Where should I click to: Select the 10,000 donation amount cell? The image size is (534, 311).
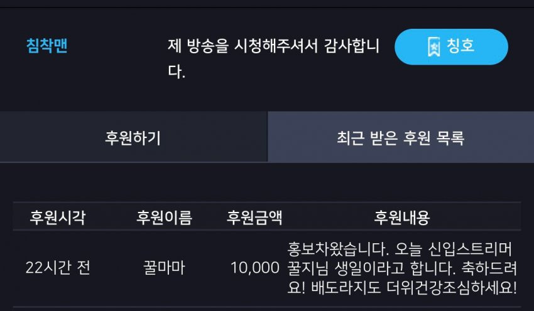[x=255, y=268]
